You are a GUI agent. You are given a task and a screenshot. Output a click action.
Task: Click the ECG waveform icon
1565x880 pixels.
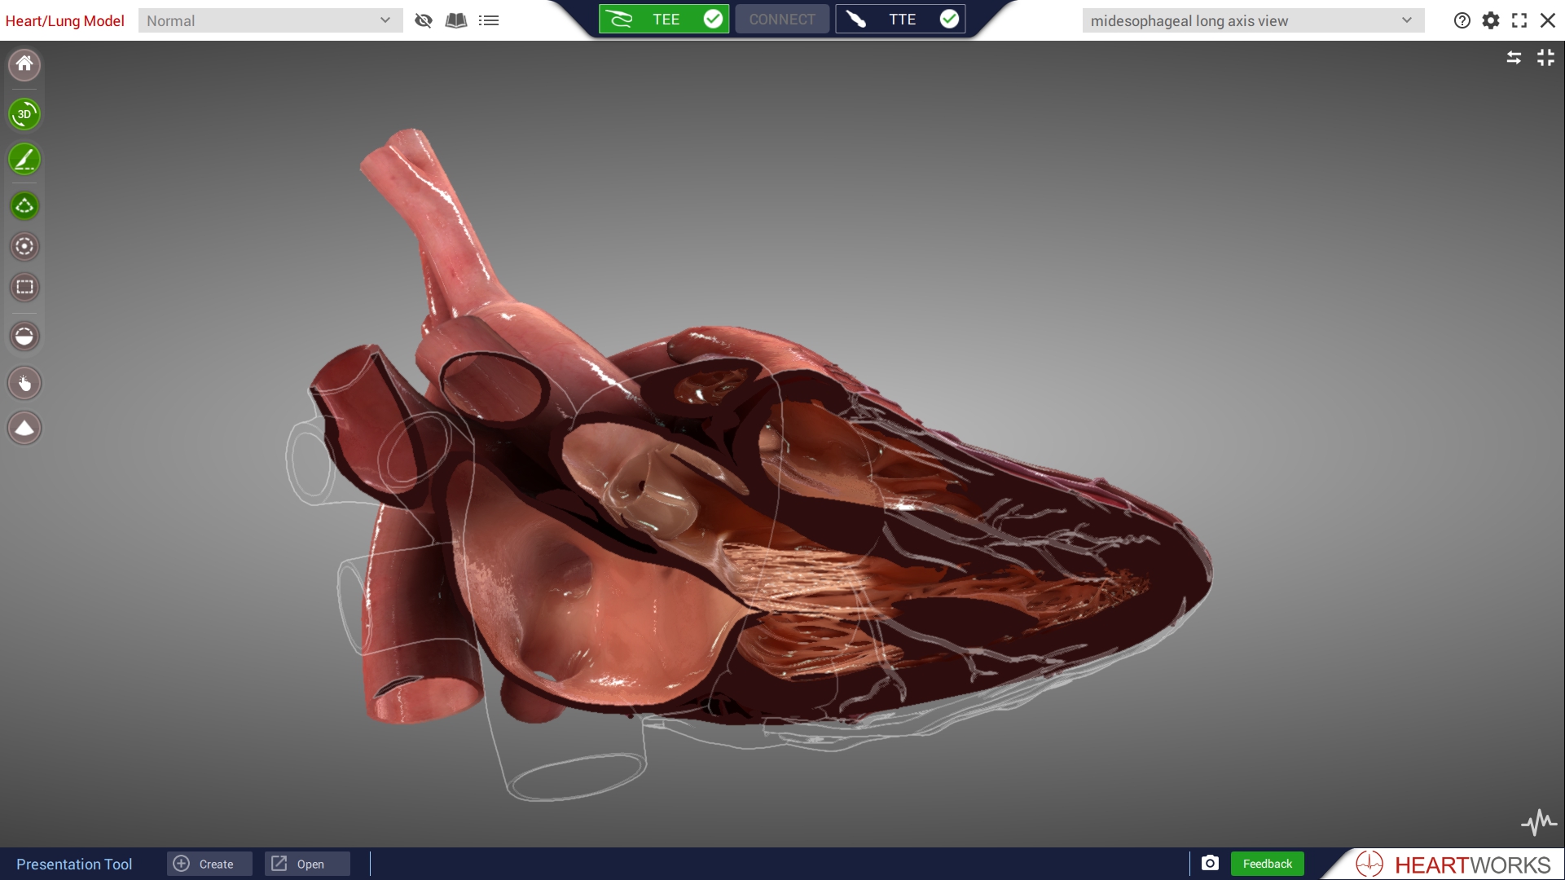pos(1539,822)
